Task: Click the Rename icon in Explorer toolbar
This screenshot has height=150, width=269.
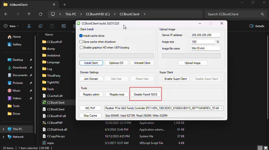Action: pyautogui.click(x=63, y=26)
